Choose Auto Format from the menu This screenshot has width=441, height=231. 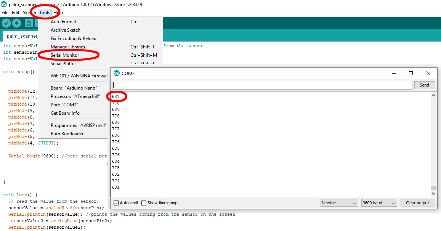pyautogui.click(x=63, y=21)
